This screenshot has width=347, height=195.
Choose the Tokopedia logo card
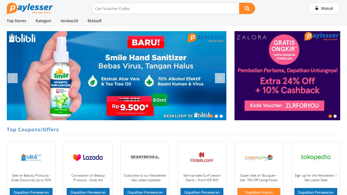316,157
